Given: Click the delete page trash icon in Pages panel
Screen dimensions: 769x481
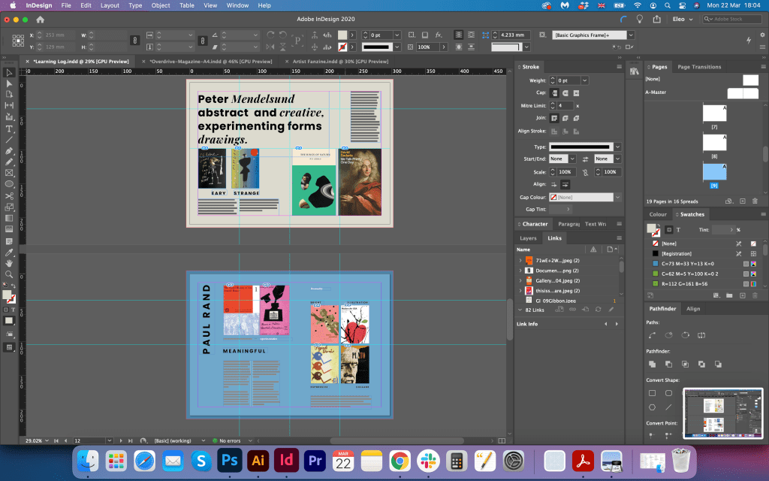Looking at the screenshot, I should (755, 201).
